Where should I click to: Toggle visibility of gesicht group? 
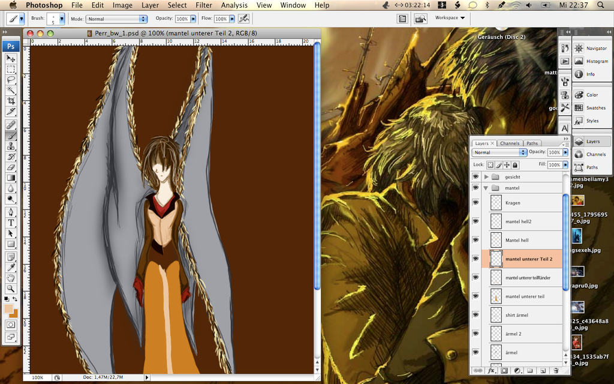coord(475,177)
